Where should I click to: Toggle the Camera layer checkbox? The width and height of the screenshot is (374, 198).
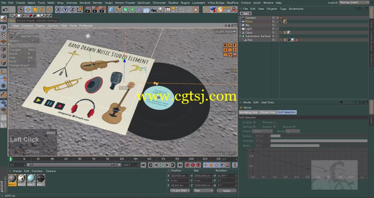[273, 18]
